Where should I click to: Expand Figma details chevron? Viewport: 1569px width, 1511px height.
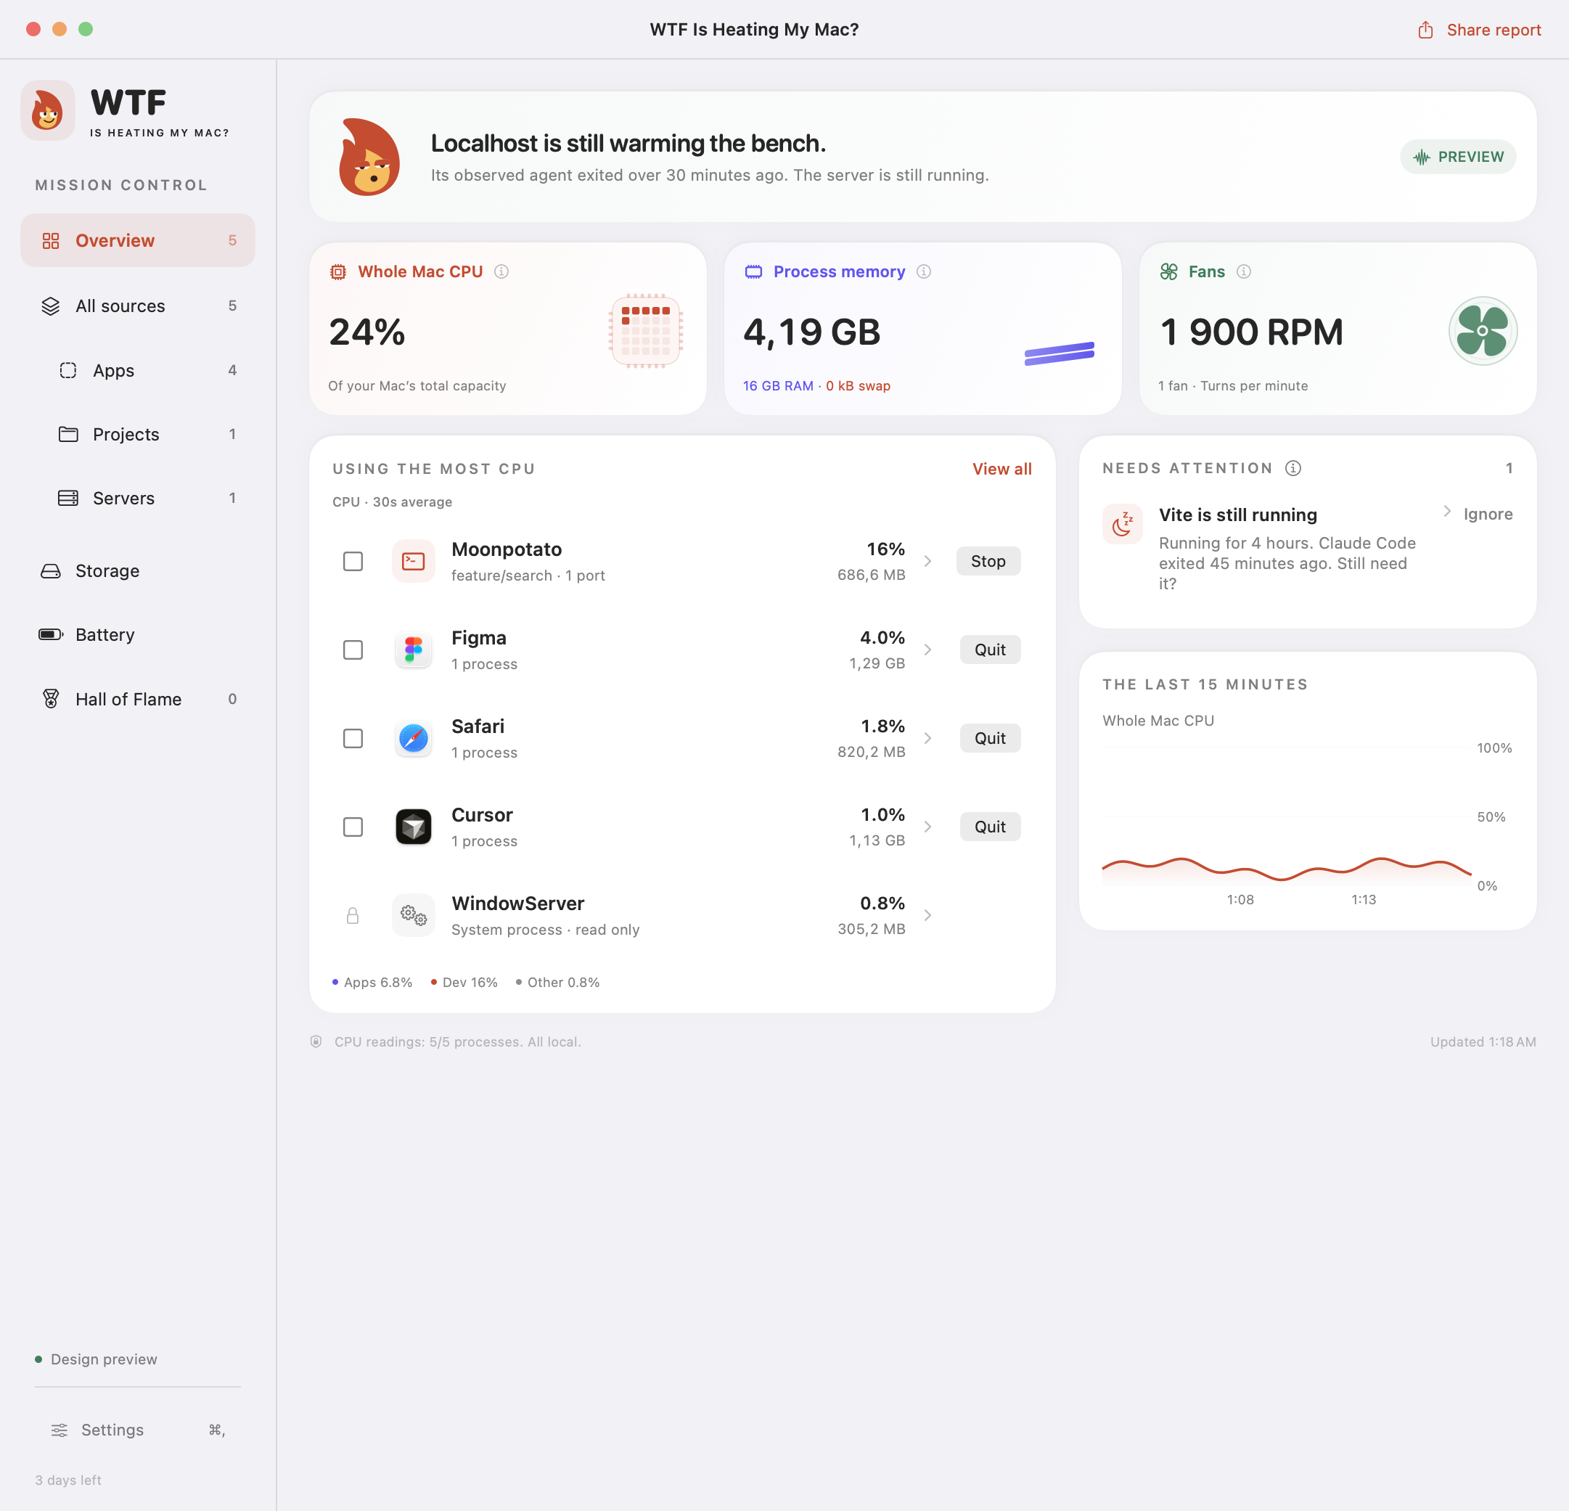(927, 650)
